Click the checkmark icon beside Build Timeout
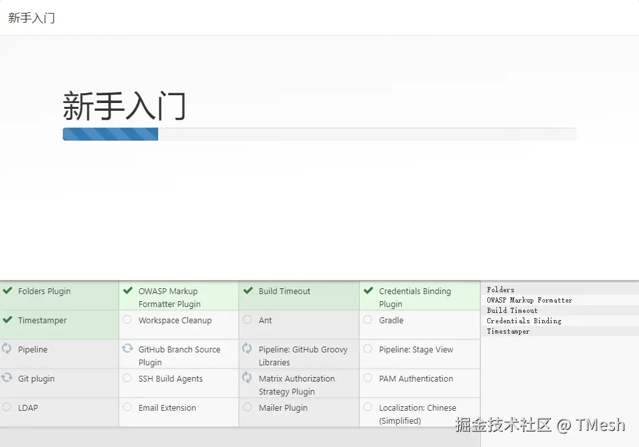The height and width of the screenshot is (447, 639). tap(248, 291)
